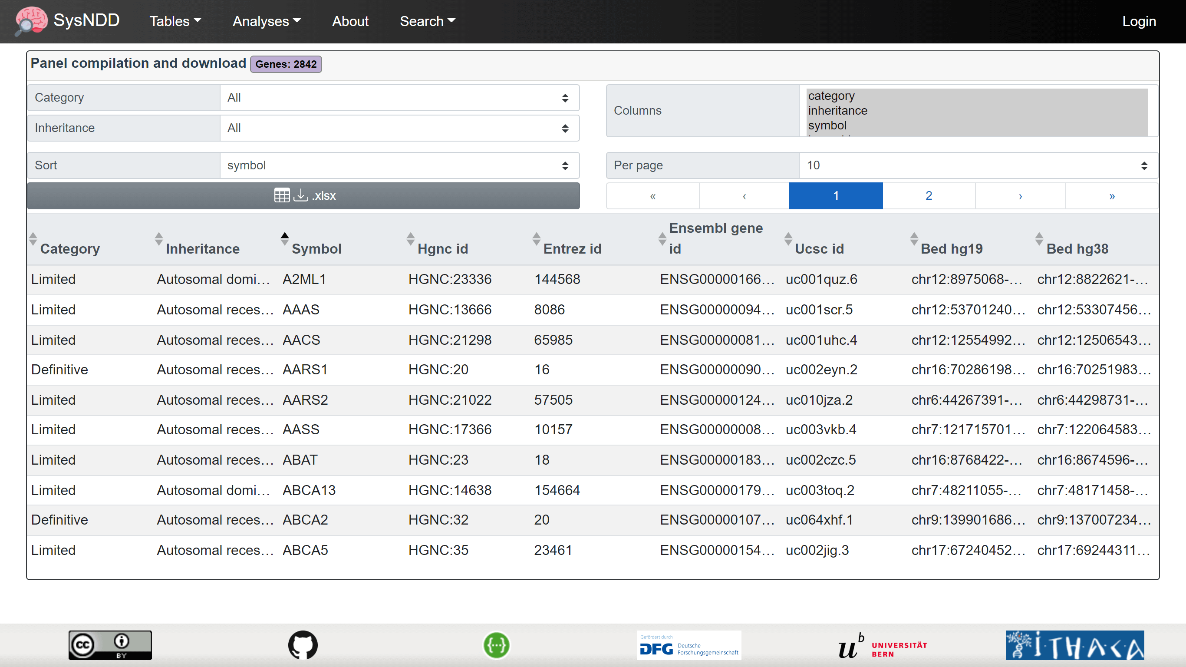Screen dimensions: 1186x667
Task: Click the AAAS symbol cell
Action: click(x=301, y=310)
